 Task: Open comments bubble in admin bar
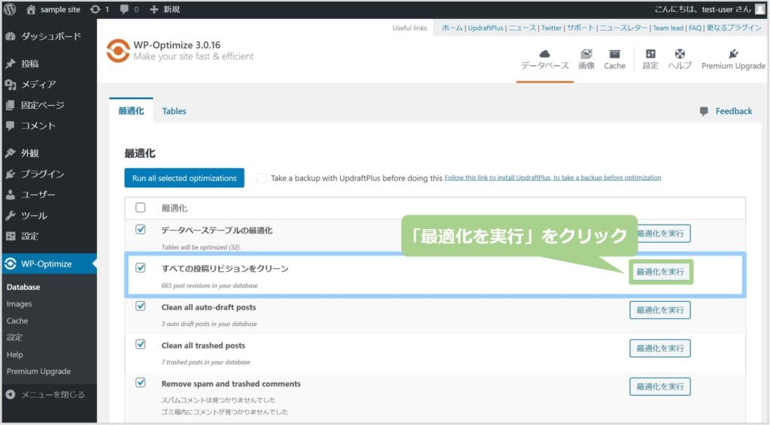pyautogui.click(x=129, y=9)
